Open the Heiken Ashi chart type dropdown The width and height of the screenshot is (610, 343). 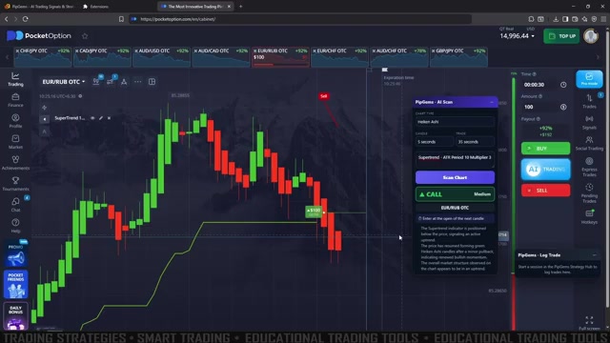pyautogui.click(x=455, y=122)
